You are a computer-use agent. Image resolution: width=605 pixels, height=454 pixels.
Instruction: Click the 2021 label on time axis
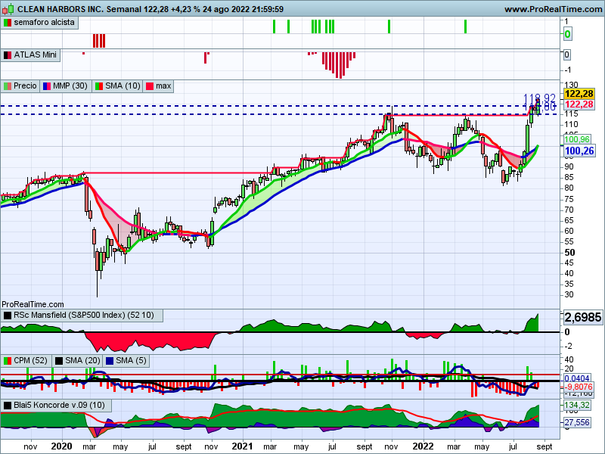tap(242, 446)
